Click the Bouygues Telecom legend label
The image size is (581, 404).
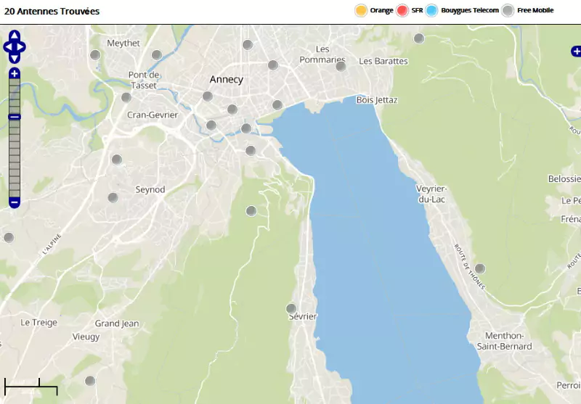[470, 10]
